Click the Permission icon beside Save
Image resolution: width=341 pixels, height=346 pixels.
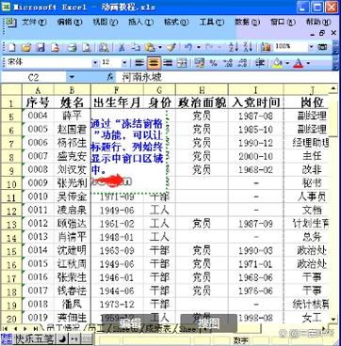click(56, 47)
